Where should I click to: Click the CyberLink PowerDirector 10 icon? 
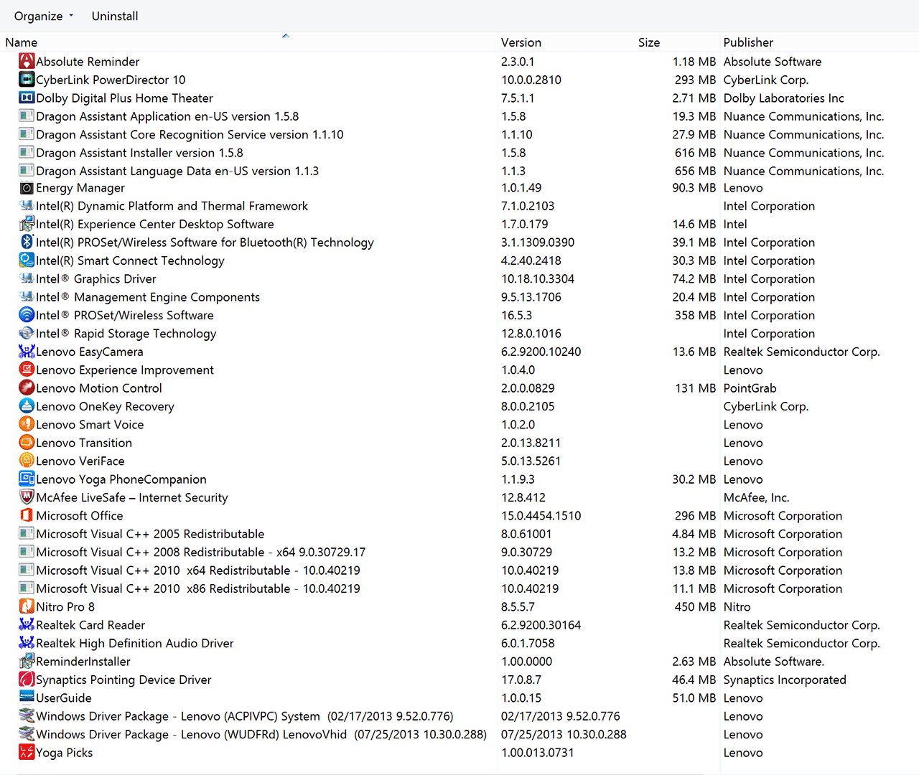click(27, 80)
